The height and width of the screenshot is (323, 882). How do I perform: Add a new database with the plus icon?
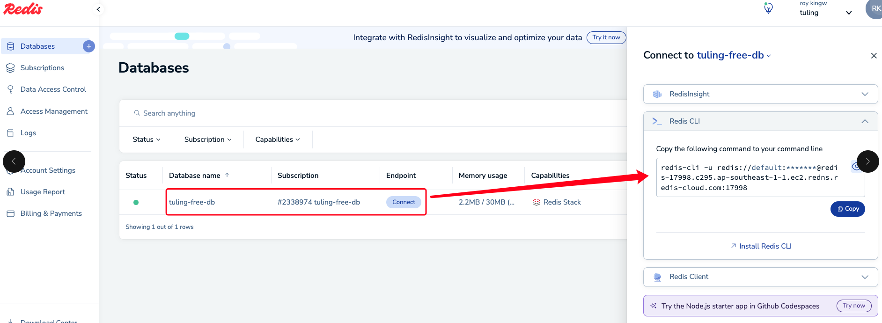click(x=89, y=46)
